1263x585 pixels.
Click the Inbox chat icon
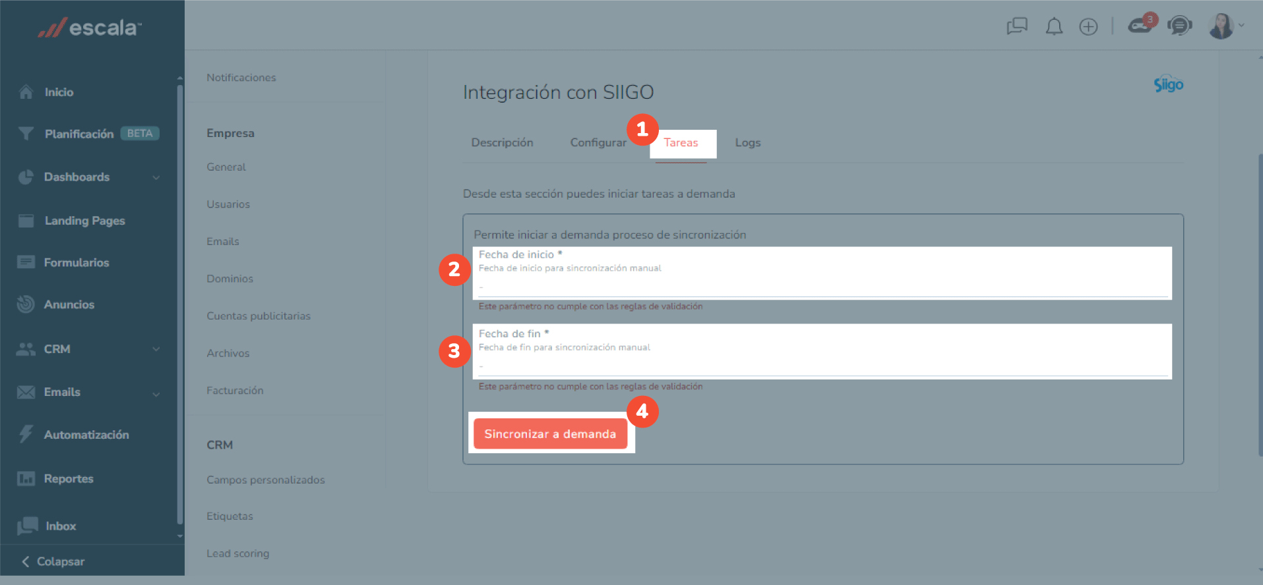click(28, 526)
